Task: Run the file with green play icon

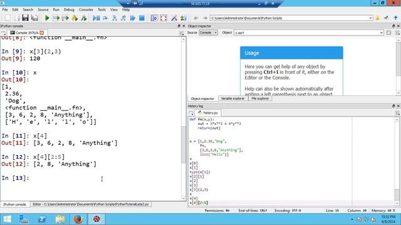Action: pyautogui.click(x=47, y=18)
